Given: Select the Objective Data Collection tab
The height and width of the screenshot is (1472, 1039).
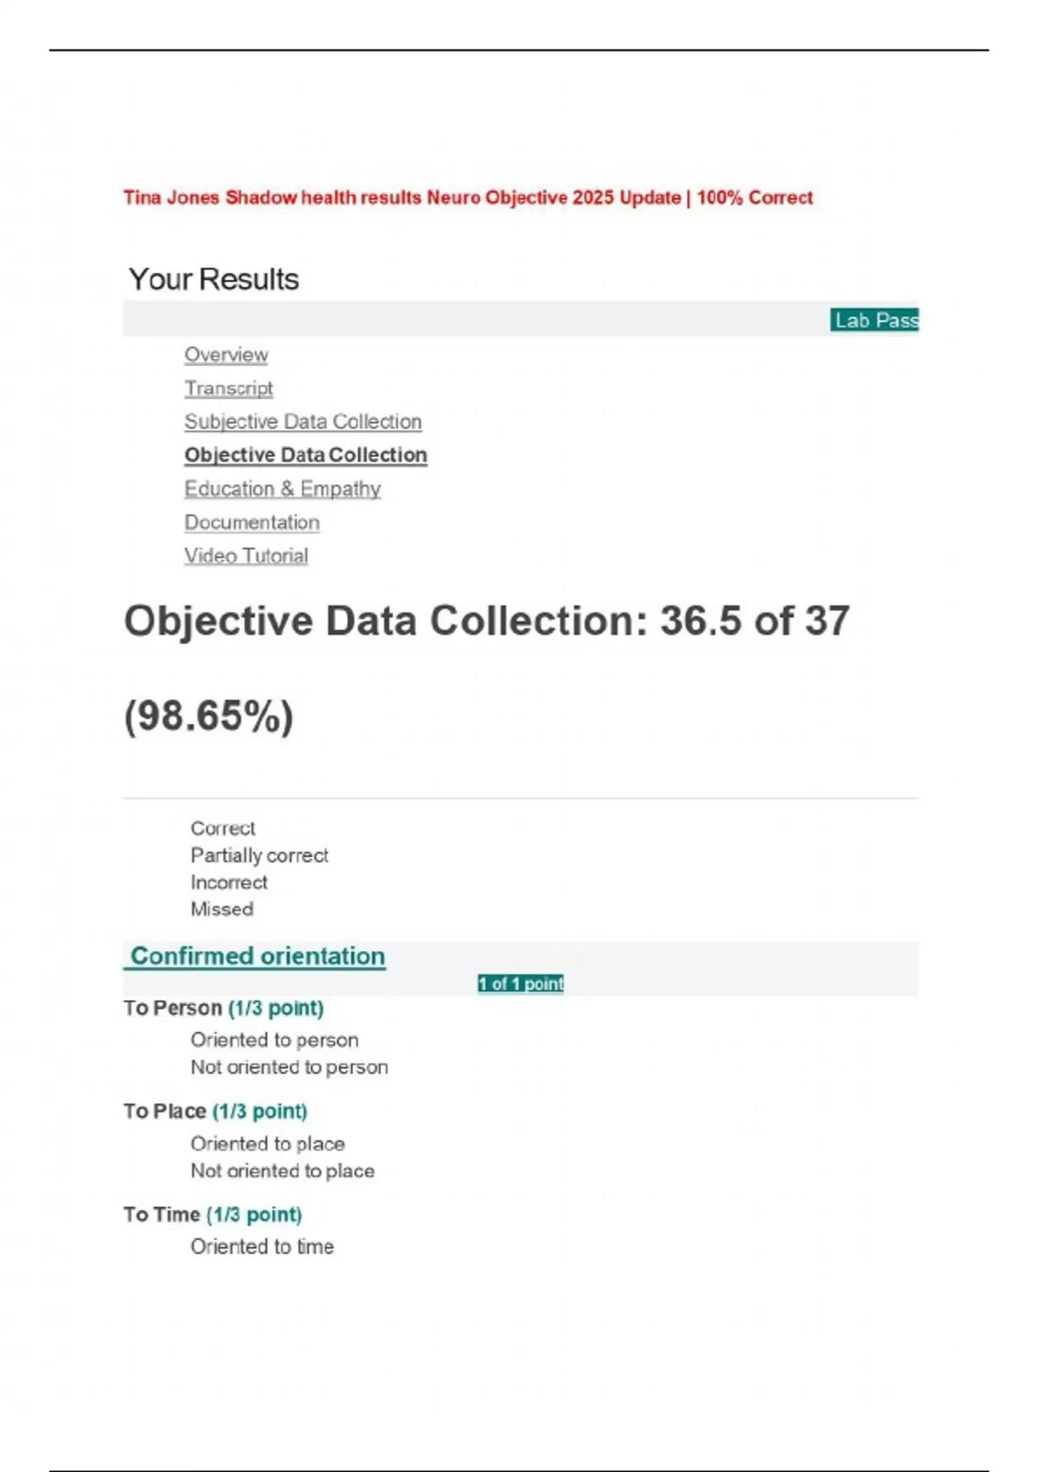Looking at the screenshot, I should point(306,455).
